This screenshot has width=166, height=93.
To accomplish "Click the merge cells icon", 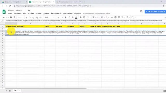I will click(88, 17).
